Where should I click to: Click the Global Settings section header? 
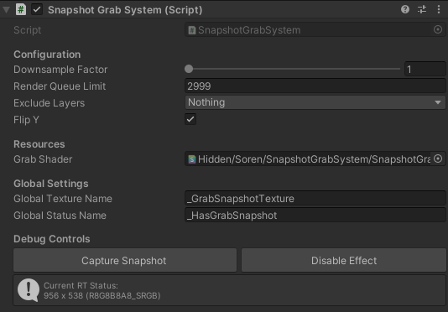[51, 184]
